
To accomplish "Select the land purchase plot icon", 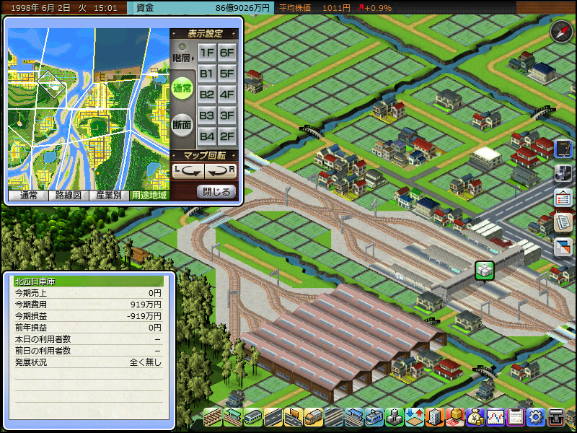I will point(455,418).
